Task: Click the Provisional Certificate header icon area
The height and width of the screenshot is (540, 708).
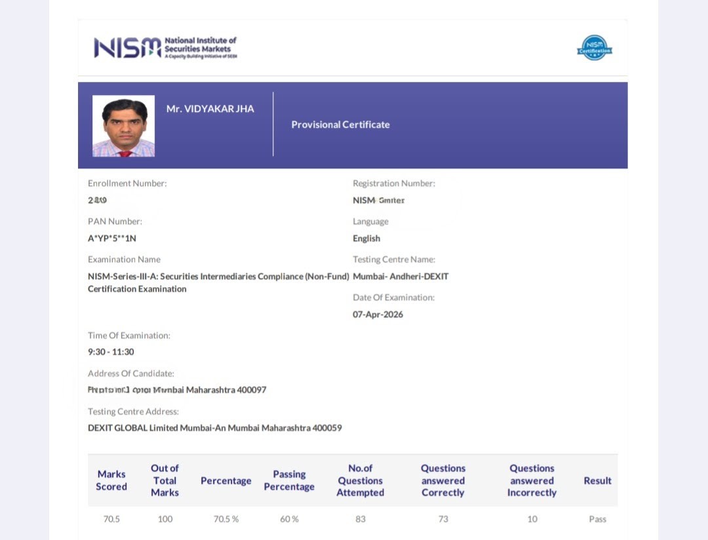Action: point(340,125)
